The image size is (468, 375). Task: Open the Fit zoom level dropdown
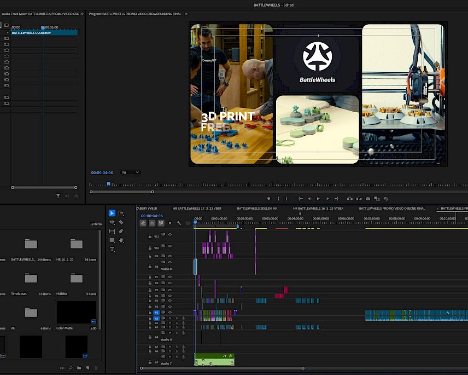[x=130, y=172]
